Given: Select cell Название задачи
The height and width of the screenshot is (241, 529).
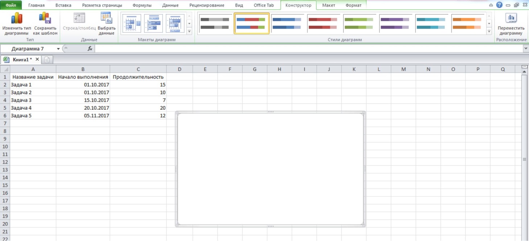Looking at the screenshot, I should coord(33,77).
